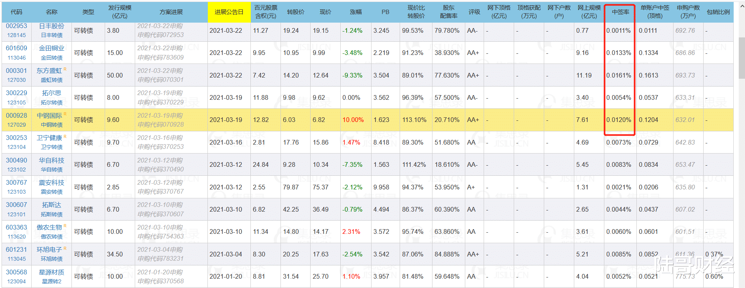Viewport: 745px width, 288px height.
Task: Open stock name 震安科技
Action: [52, 183]
